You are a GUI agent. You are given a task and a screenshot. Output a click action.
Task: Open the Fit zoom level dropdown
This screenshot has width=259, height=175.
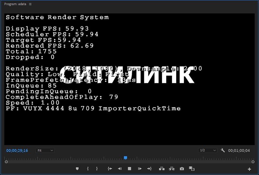(x=45, y=150)
